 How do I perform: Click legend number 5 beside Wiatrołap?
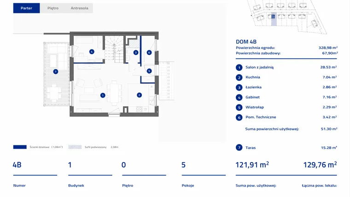(239, 108)
